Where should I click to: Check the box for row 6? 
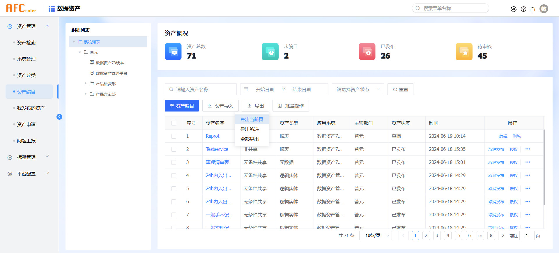tap(174, 202)
